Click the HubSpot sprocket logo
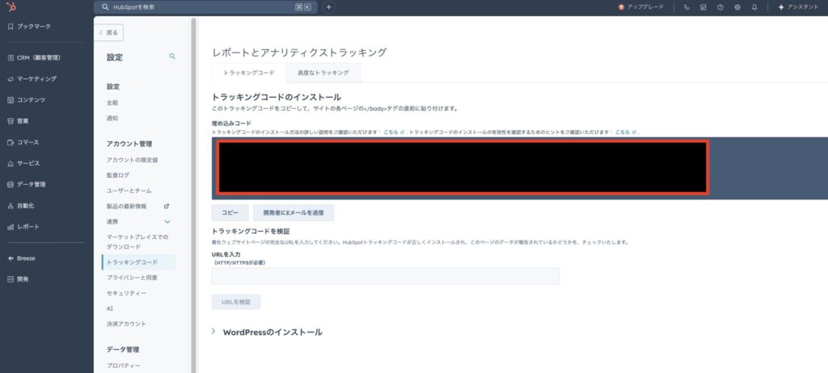 click(10, 7)
